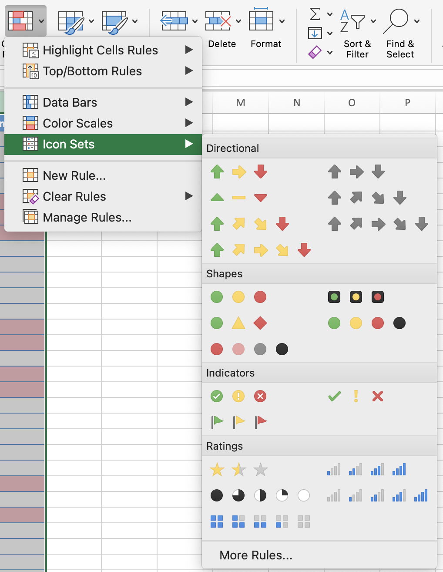The image size is (443, 572).
Task: Open the AutoSum dropdown arrow
Action: pyautogui.click(x=330, y=14)
